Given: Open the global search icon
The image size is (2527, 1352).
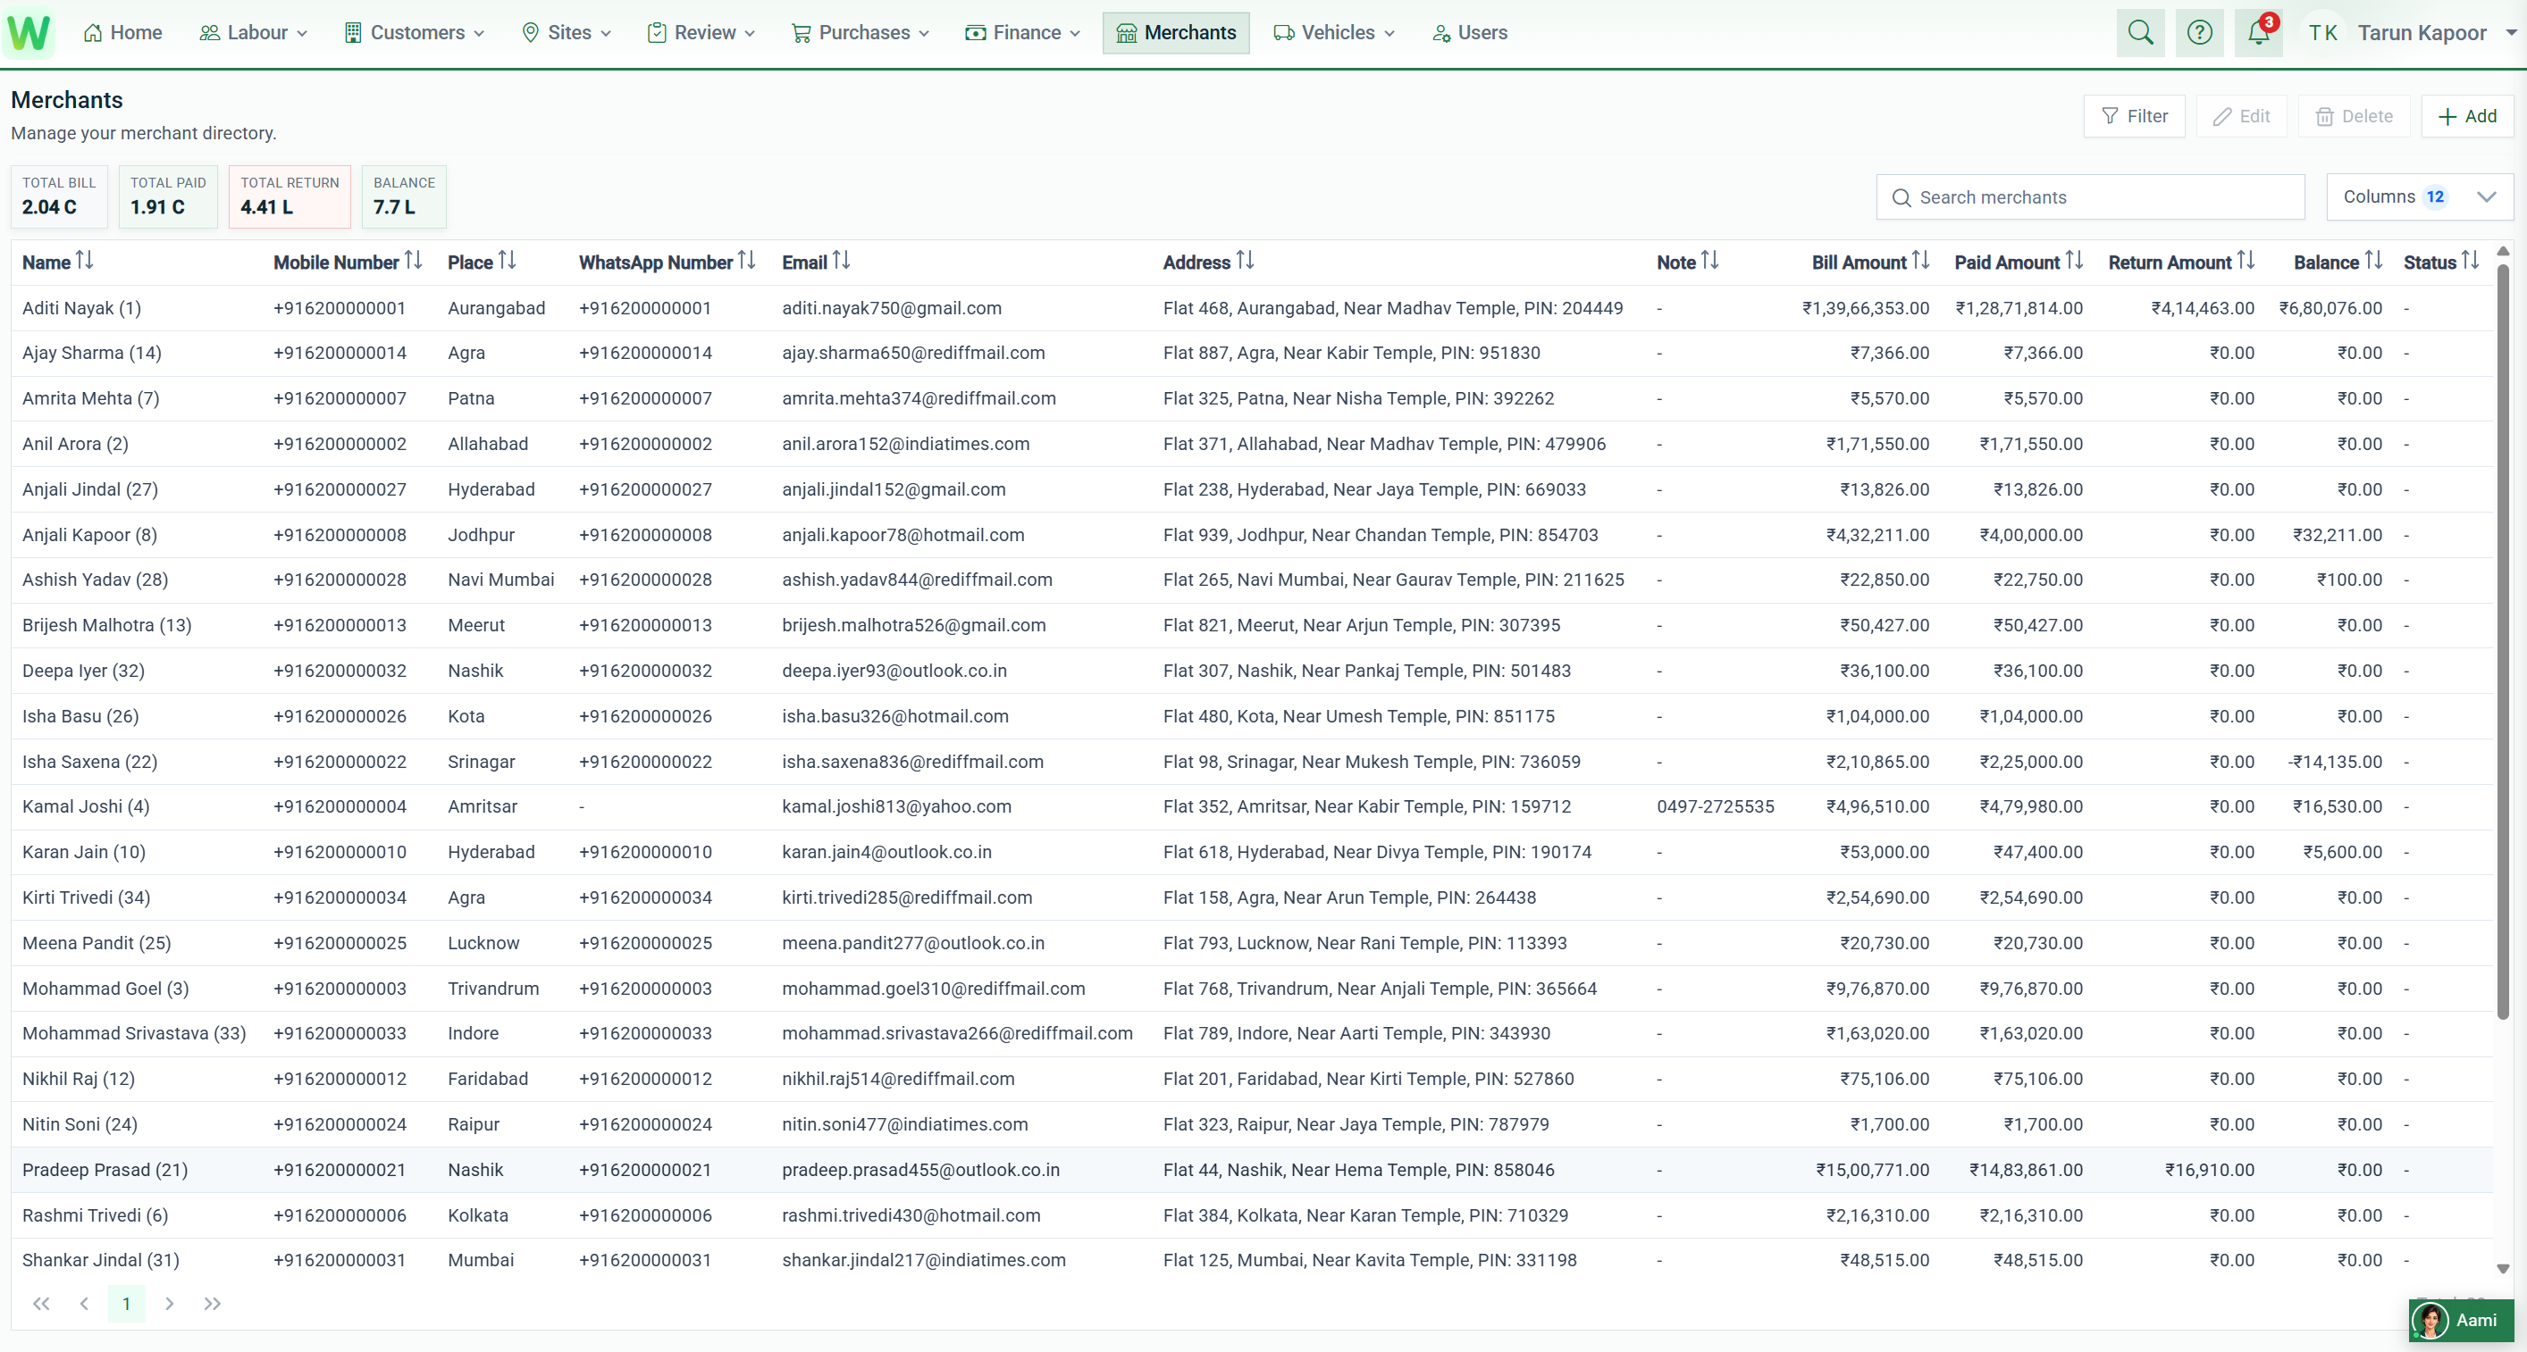Looking at the screenshot, I should tap(2140, 32).
